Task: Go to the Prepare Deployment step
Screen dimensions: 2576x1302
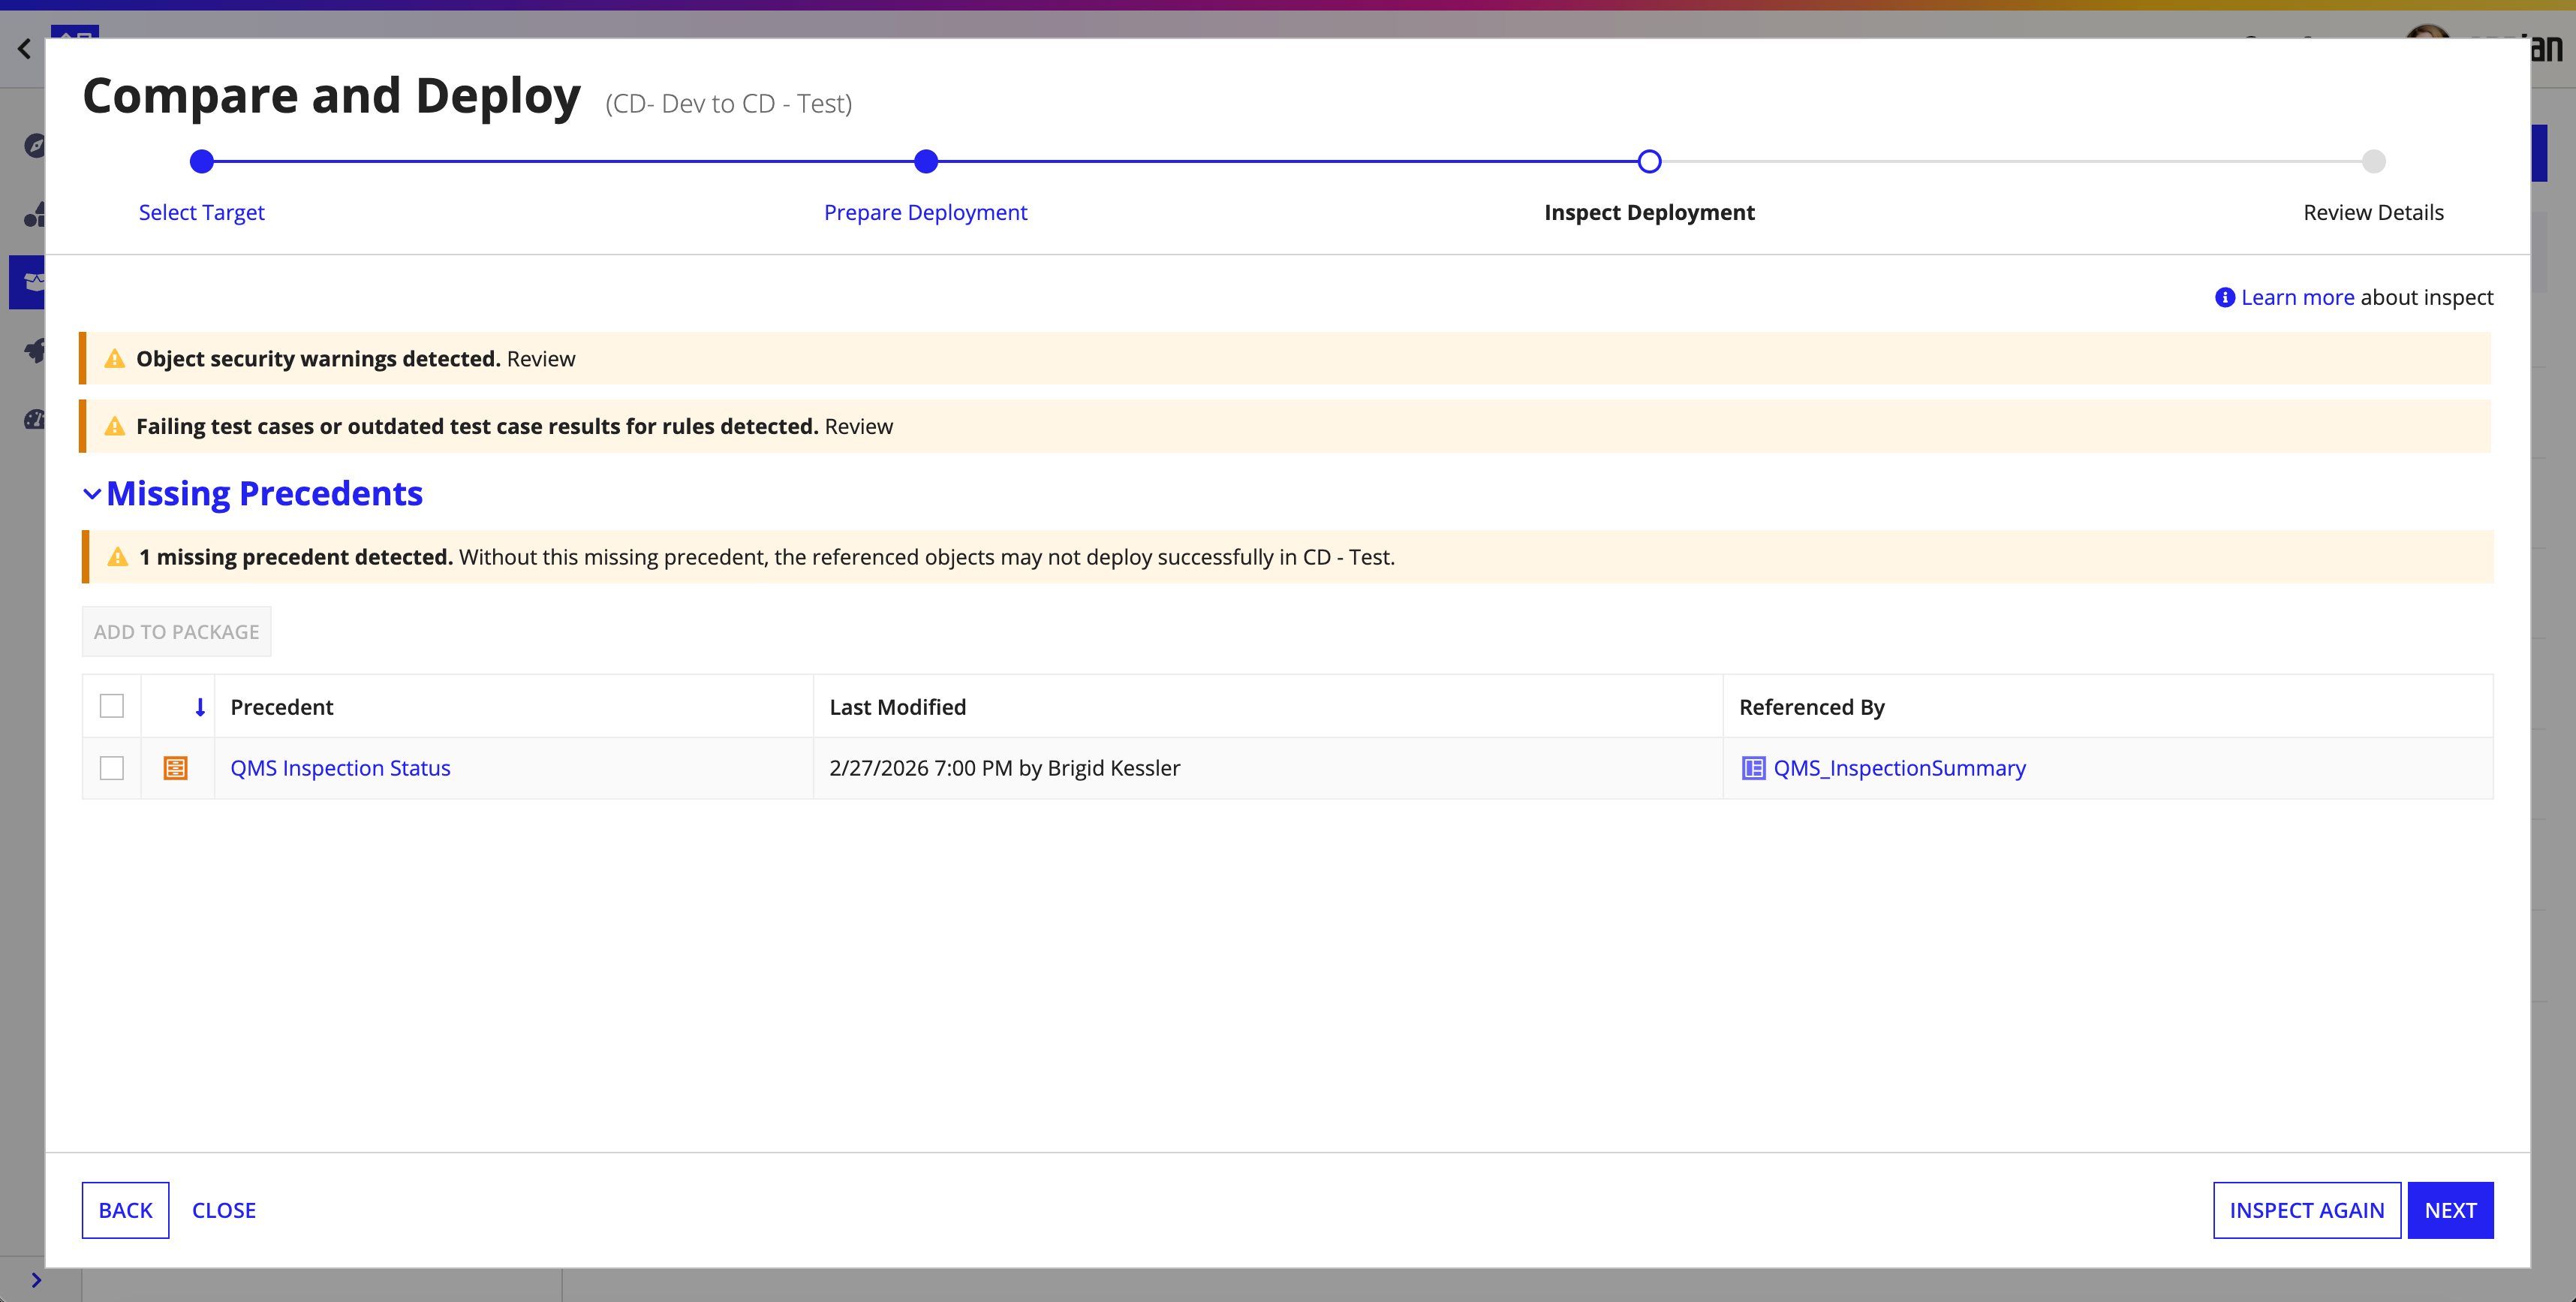Action: 925,212
